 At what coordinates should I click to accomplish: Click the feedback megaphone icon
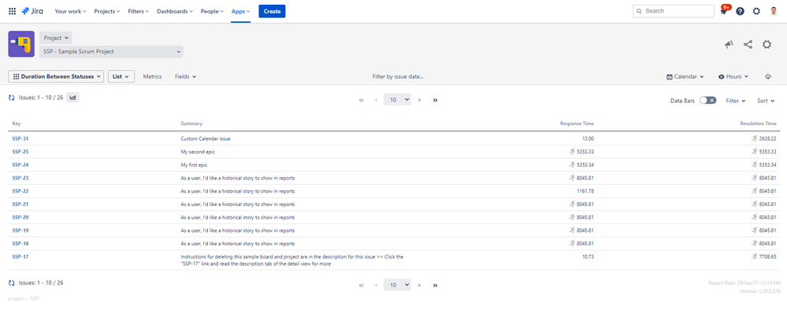(729, 45)
